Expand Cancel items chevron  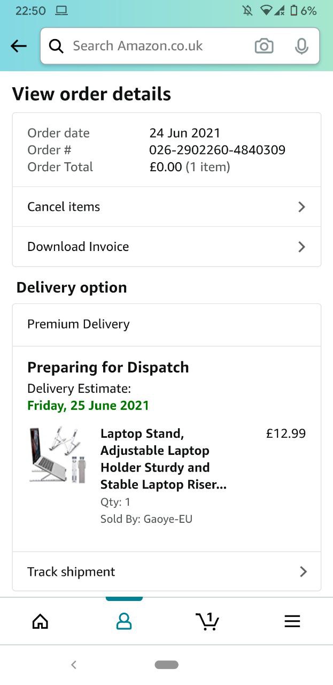pyautogui.click(x=301, y=207)
